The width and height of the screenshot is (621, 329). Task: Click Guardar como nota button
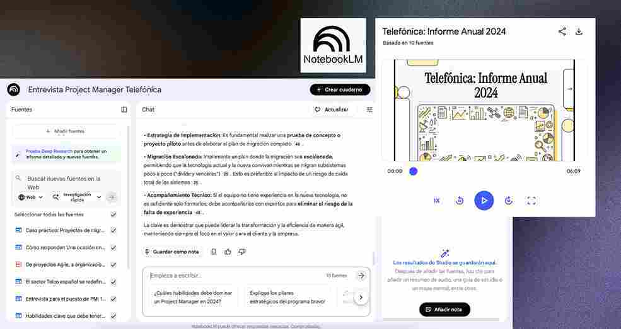(172, 252)
